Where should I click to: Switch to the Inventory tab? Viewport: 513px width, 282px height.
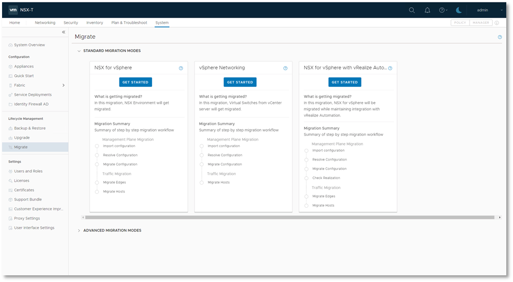point(95,23)
